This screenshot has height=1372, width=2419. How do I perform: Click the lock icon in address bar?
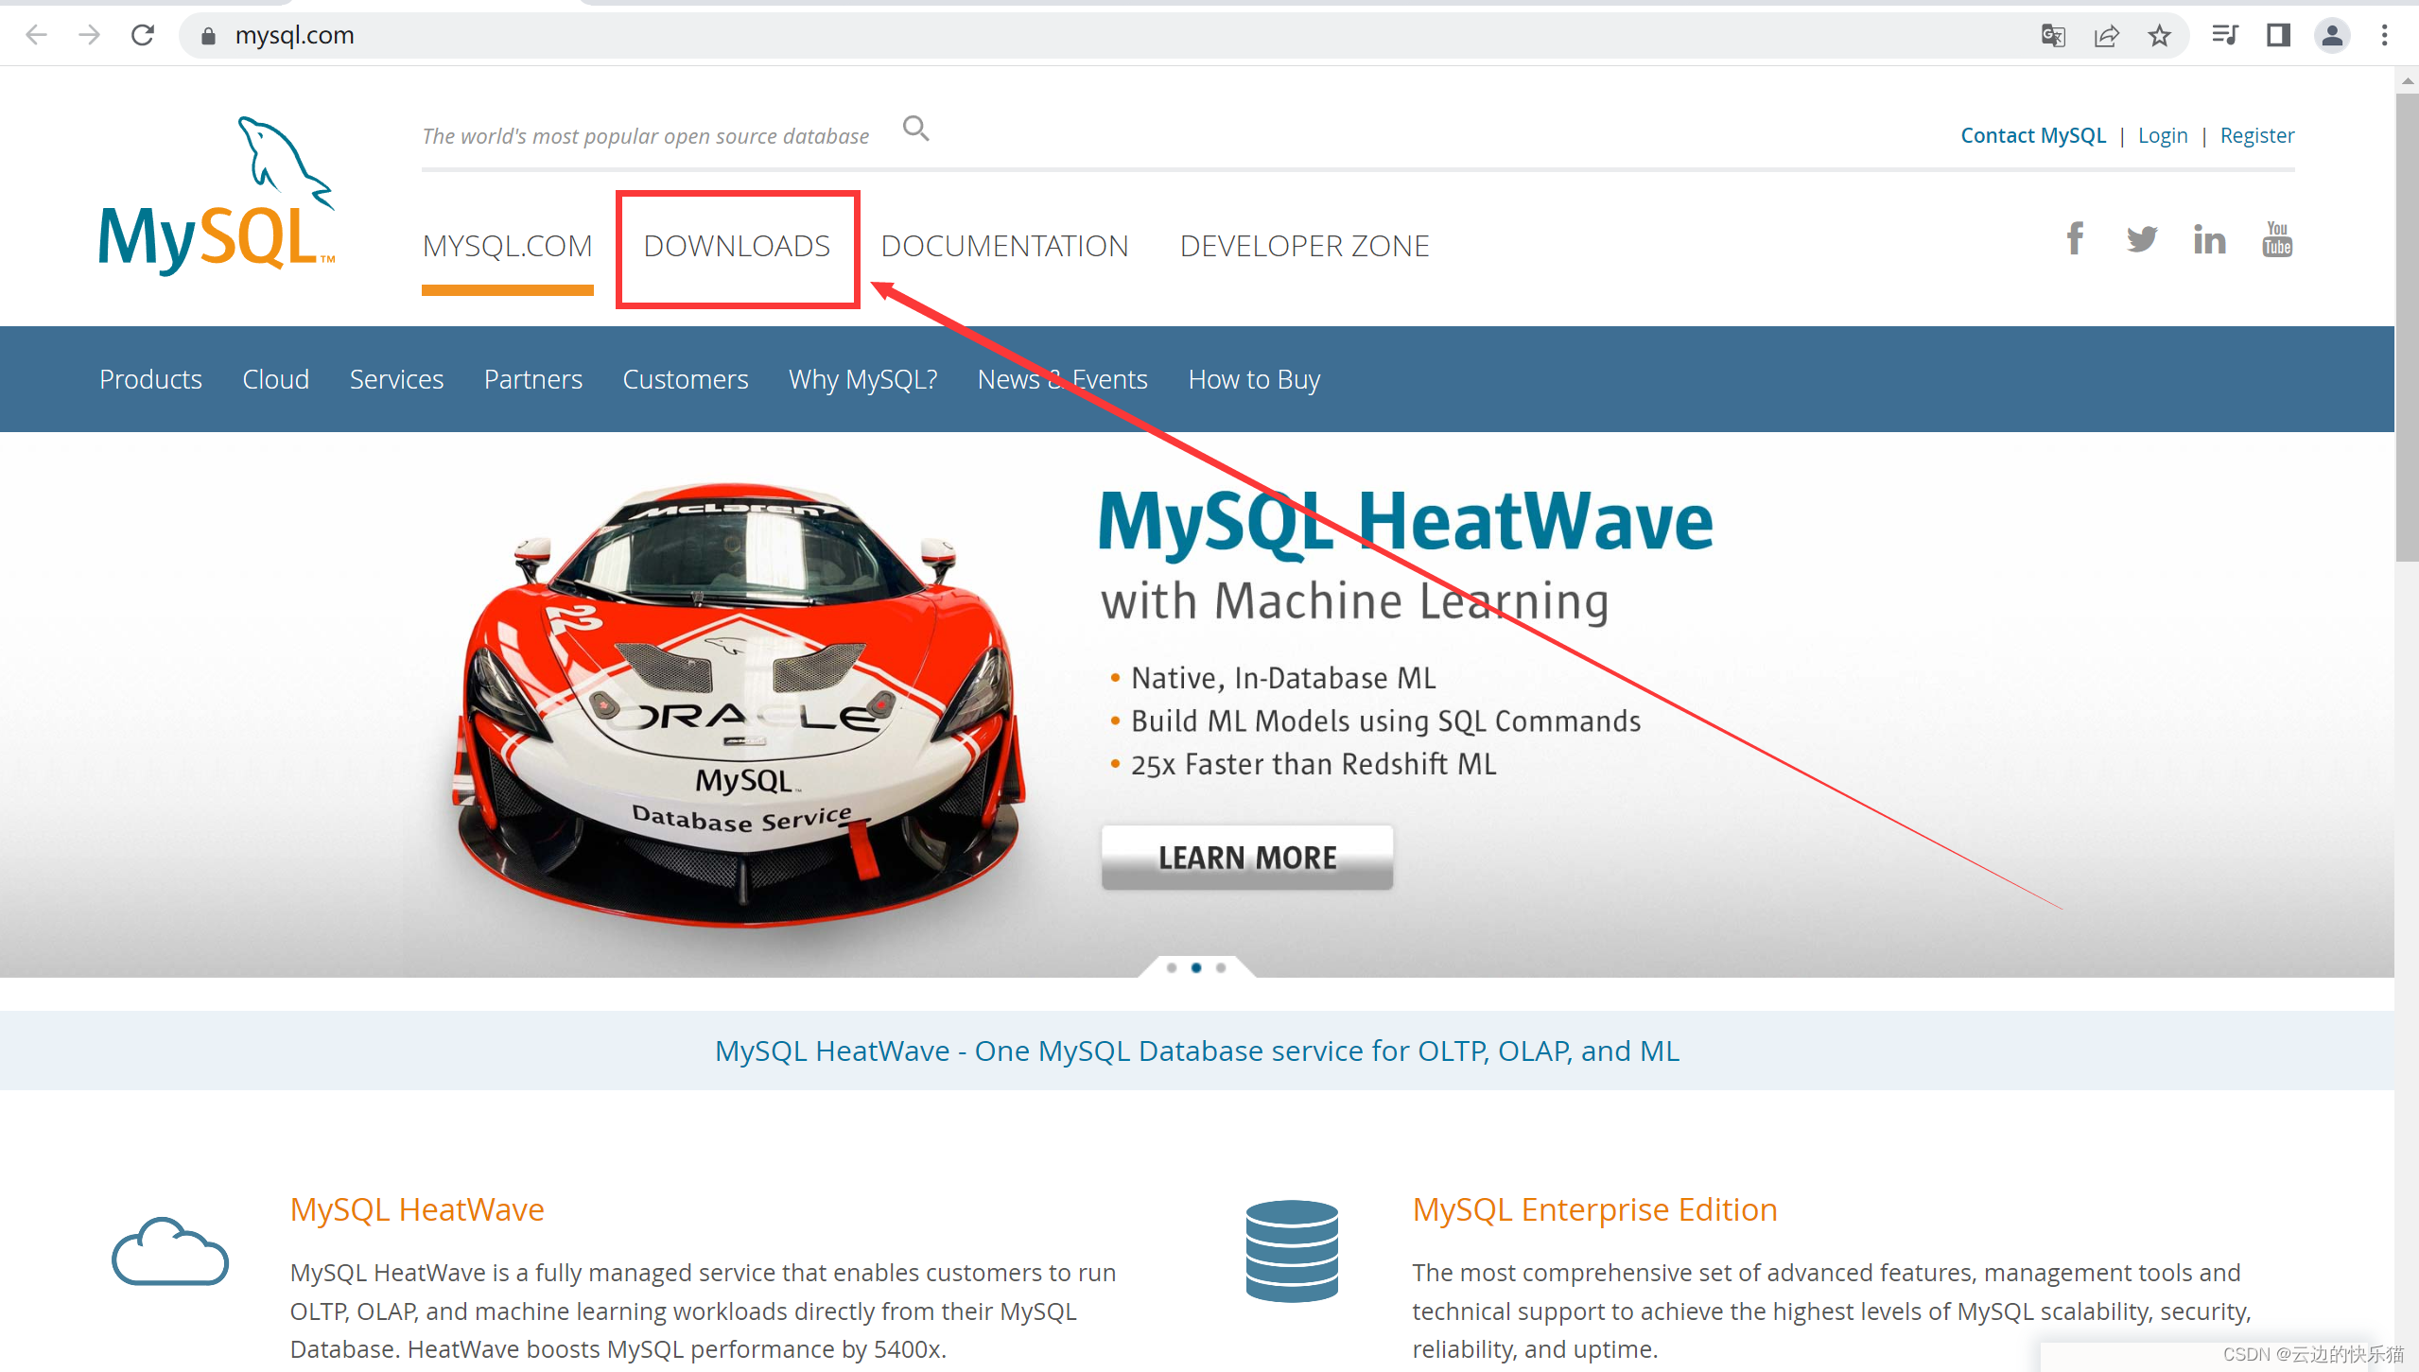[x=208, y=36]
